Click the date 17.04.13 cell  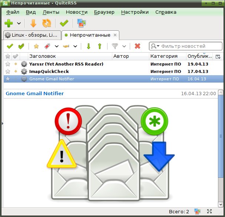pyautogui.click(x=198, y=71)
